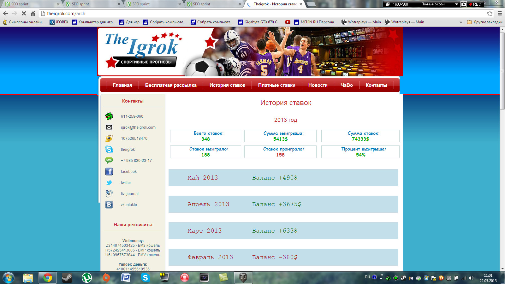
Task: Click the Mail.ru Agent icon beside 107526518470
Action: point(109,138)
